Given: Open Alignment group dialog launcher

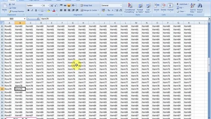Looking at the screenshot, I should point(99,15).
